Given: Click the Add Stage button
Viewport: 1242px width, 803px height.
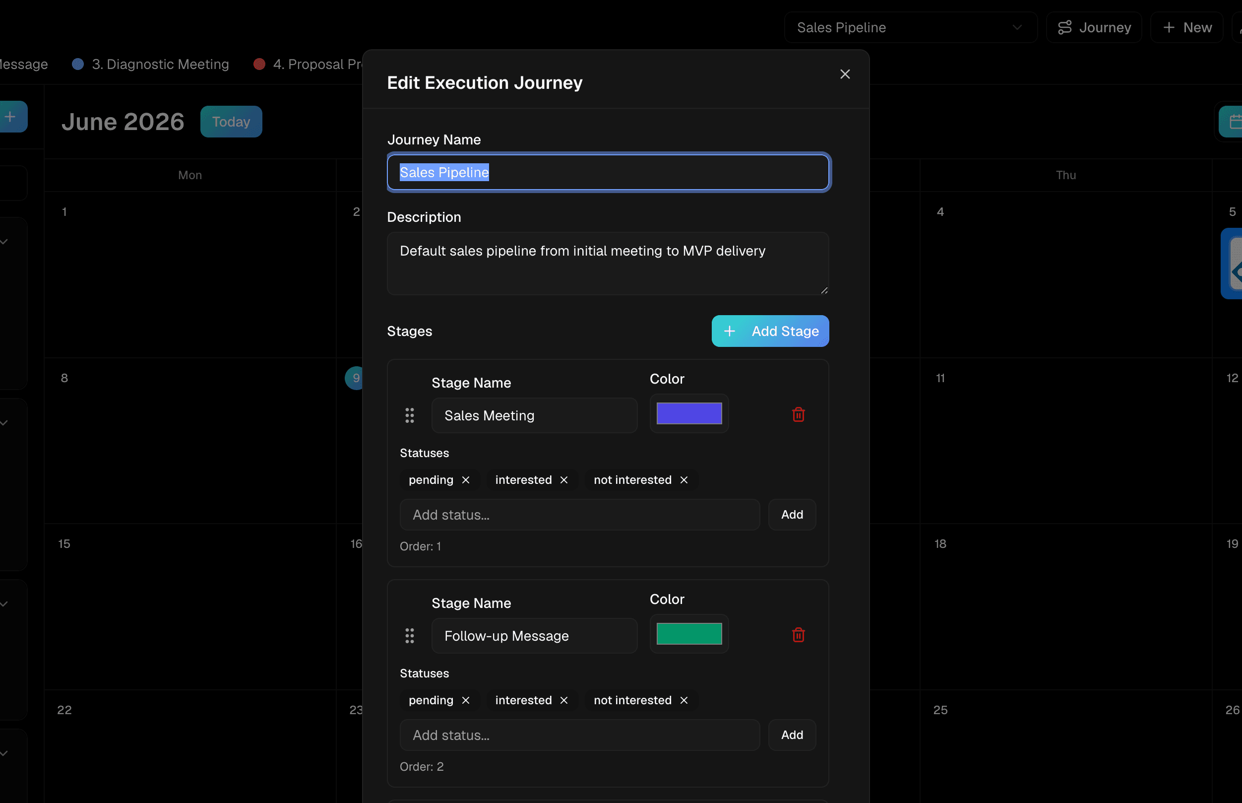Looking at the screenshot, I should pyautogui.click(x=770, y=331).
